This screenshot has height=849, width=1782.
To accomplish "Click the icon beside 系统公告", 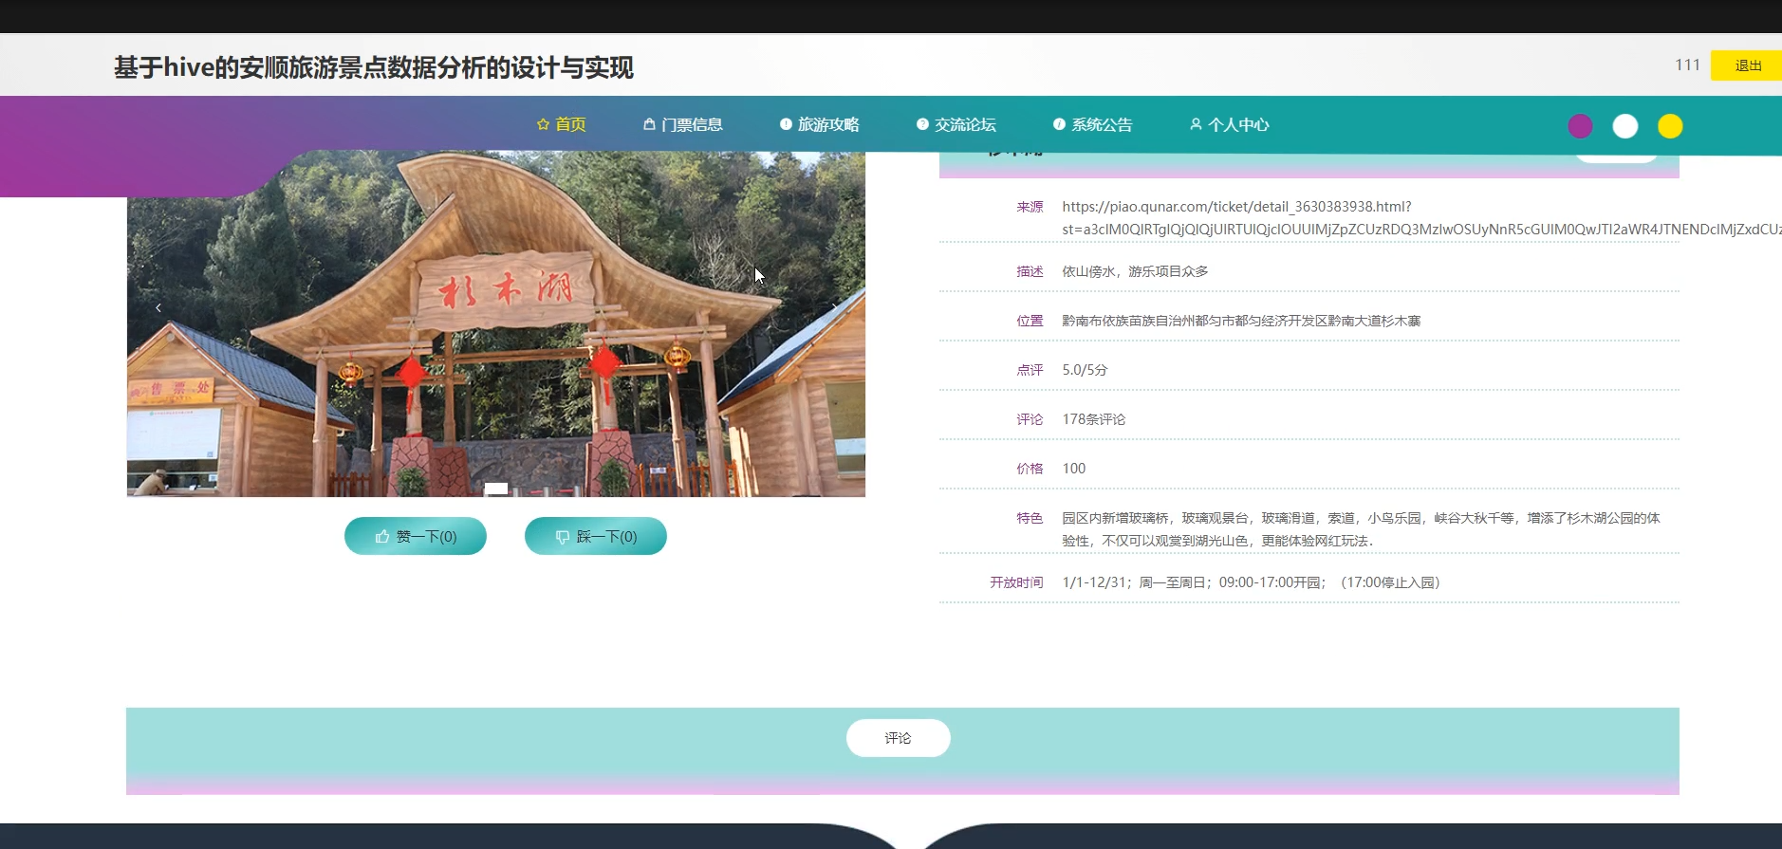I will tap(1059, 124).
